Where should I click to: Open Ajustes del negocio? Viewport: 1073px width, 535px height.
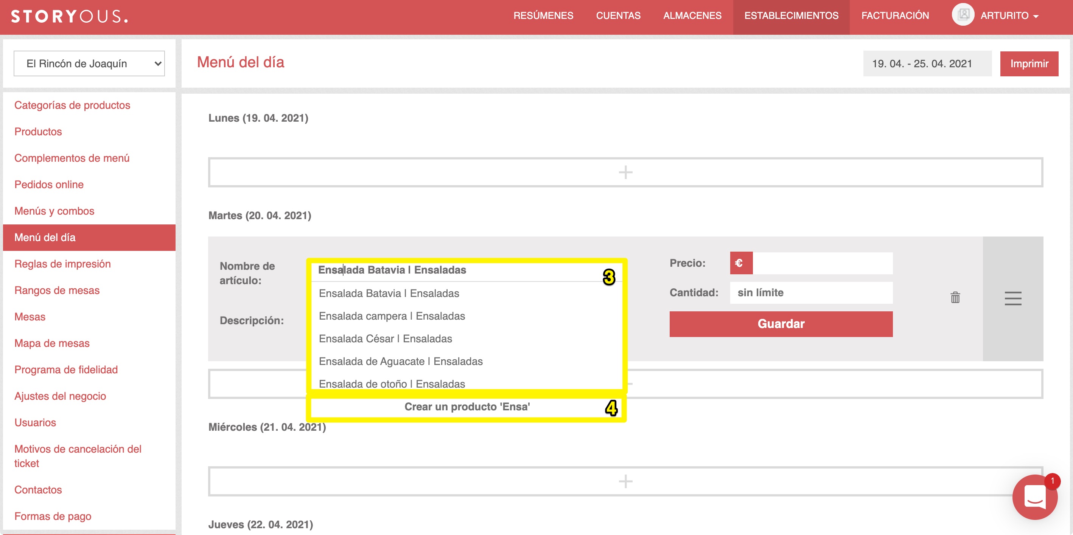tap(60, 396)
